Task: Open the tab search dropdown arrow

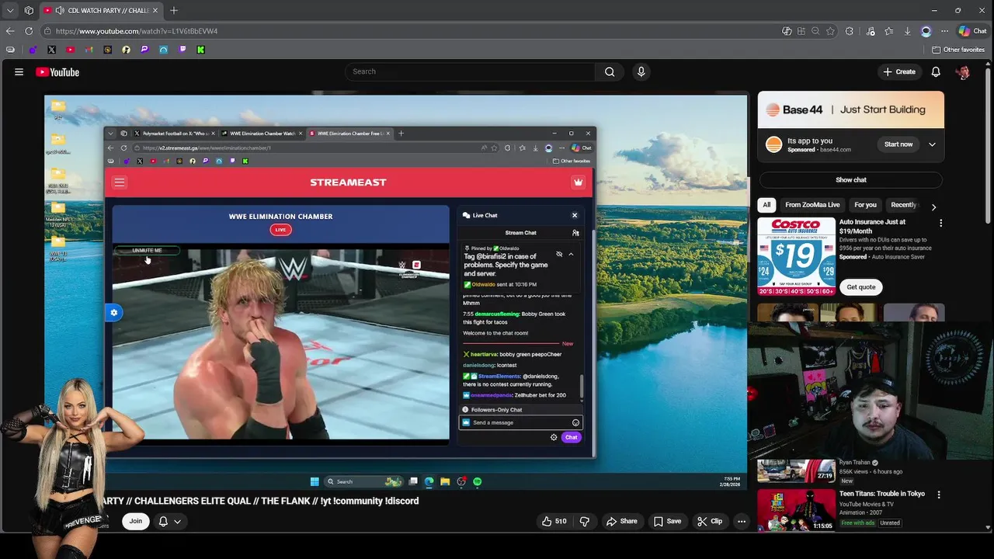Action: [x=10, y=10]
